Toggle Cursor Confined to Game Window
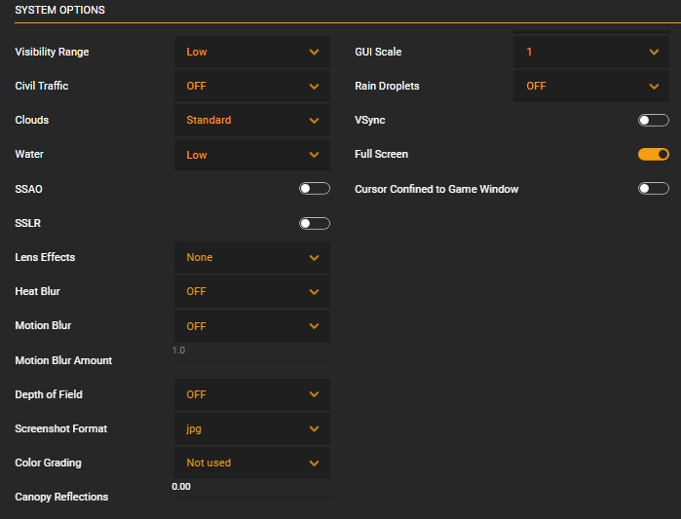 tap(653, 189)
